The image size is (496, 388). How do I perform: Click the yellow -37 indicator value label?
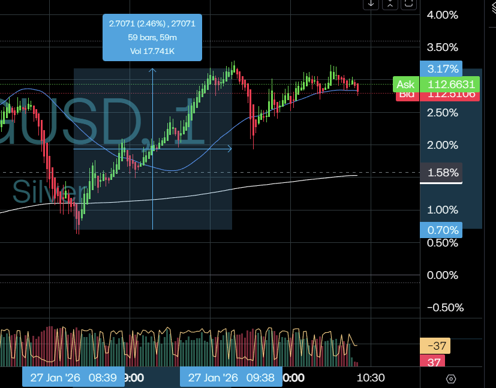pyautogui.click(x=435, y=346)
